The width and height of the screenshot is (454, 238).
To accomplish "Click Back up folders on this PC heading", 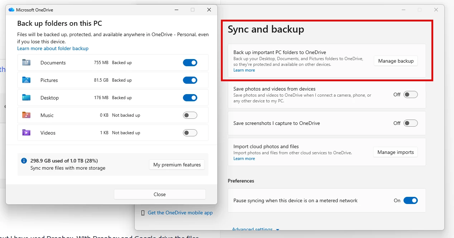I will 59,23.
